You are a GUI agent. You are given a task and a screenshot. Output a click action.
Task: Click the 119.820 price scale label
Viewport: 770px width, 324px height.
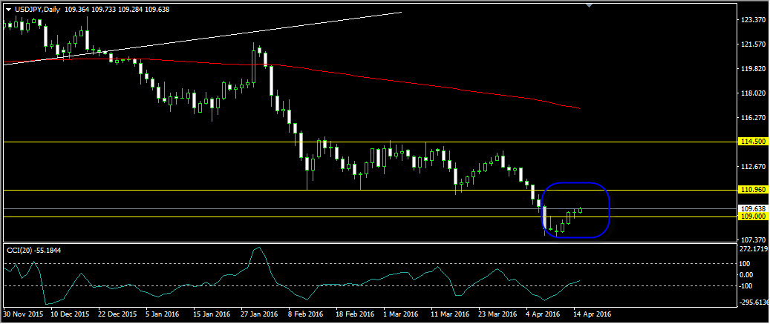(754, 69)
